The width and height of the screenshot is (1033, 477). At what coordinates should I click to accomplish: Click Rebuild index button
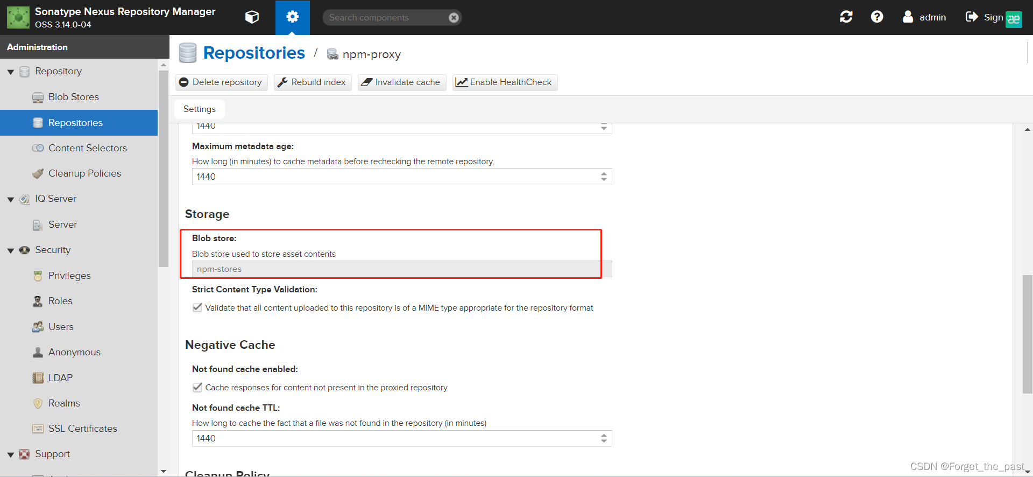tap(313, 82)
